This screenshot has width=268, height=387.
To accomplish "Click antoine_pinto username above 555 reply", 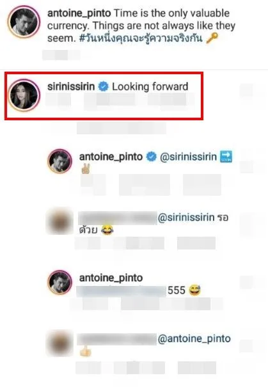I will (x=111, y=278).
